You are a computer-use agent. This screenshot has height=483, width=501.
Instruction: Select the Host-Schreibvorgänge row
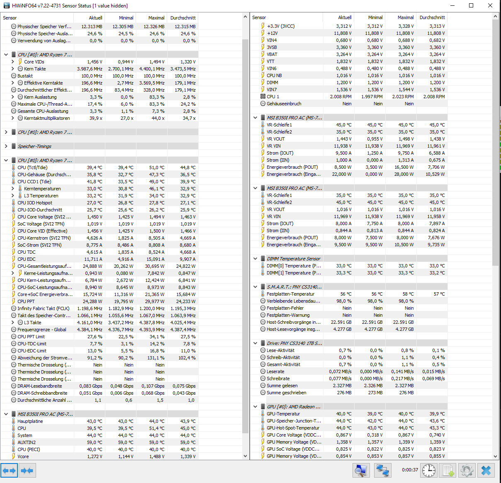(348, 322)
